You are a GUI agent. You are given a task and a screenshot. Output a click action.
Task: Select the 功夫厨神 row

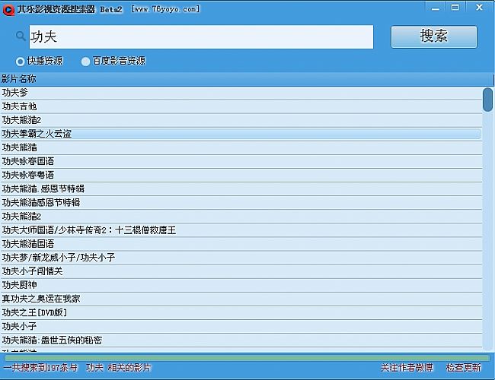(241, 285)
